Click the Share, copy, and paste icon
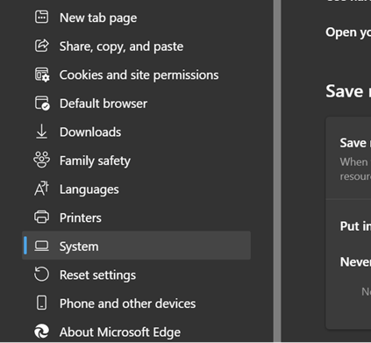Screen dimensions: 371x343 pyautogui.click(x=42, y=46)
